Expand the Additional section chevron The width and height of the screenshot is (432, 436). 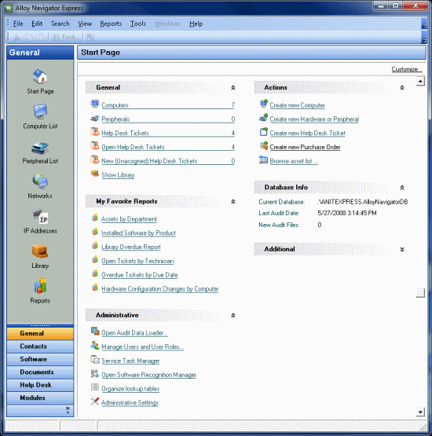coord(402,249)
